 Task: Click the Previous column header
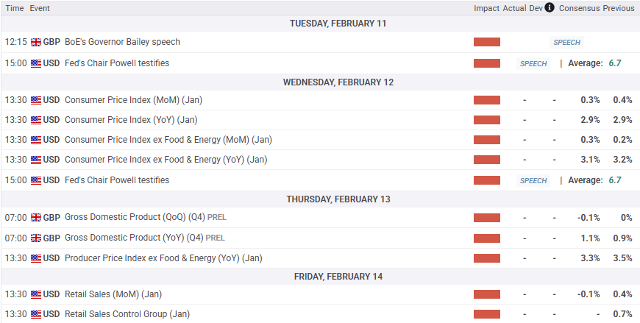tap(619, 8)
